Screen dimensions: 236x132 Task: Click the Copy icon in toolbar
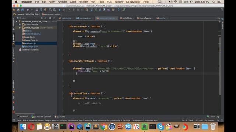[41, 10]
